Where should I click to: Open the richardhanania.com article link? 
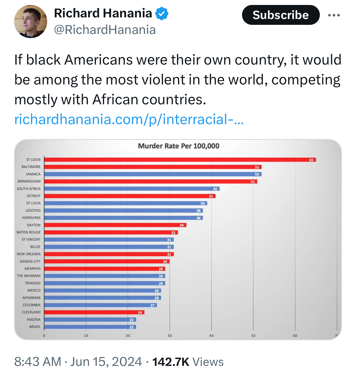(x=129, y=119)
